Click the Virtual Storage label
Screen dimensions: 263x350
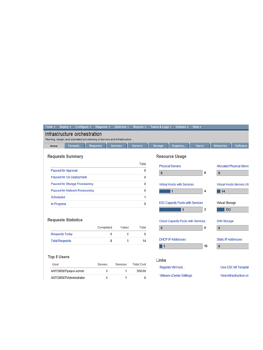coord(226,203)
